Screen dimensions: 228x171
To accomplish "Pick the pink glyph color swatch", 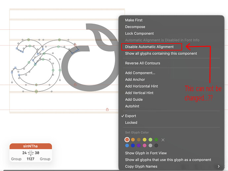I will point(144,146).
